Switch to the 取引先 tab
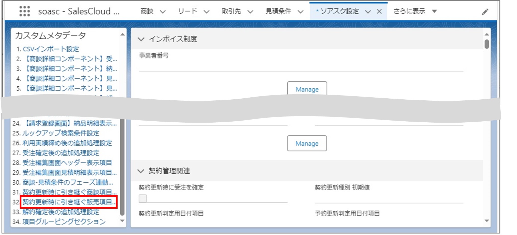The width and height of the screenshot is (517, 235). click(231, 11)
